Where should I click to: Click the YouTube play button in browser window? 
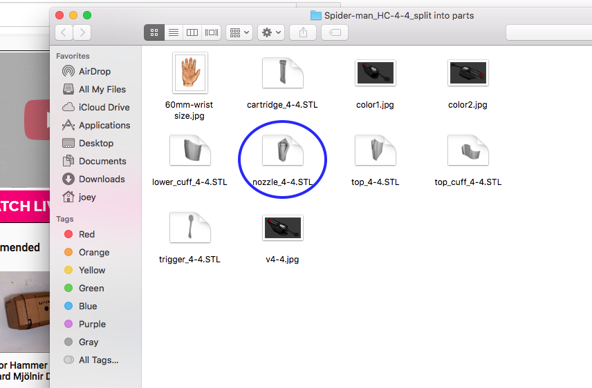coord(37,120)
